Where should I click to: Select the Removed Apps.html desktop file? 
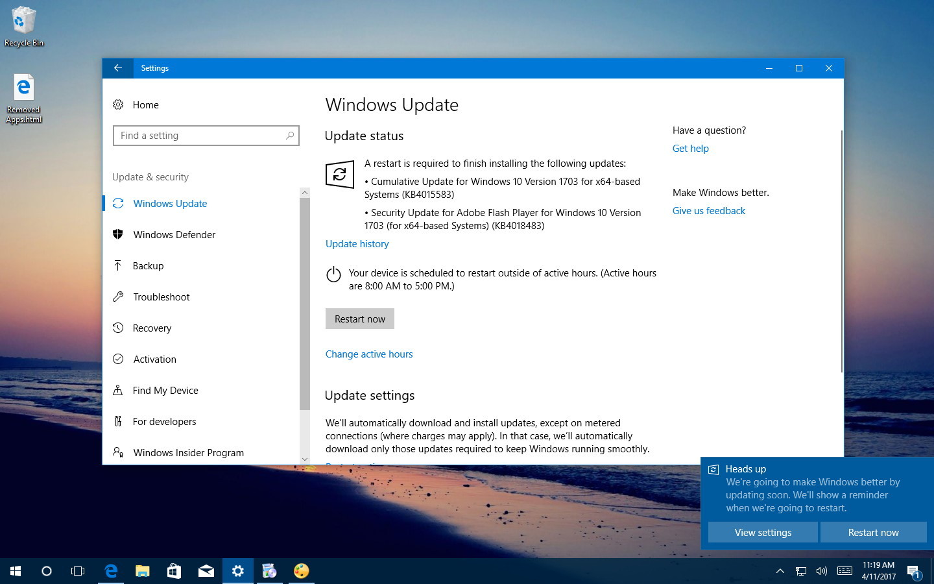click(24, 98)
